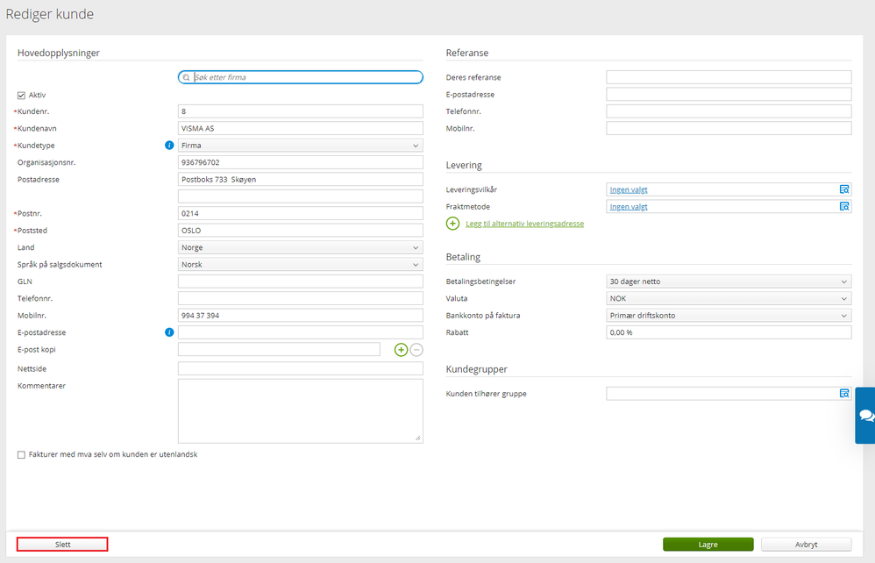Open the Land dropdown showing Norge
Screen dimensions: 875x563
[x=300, y=247]
